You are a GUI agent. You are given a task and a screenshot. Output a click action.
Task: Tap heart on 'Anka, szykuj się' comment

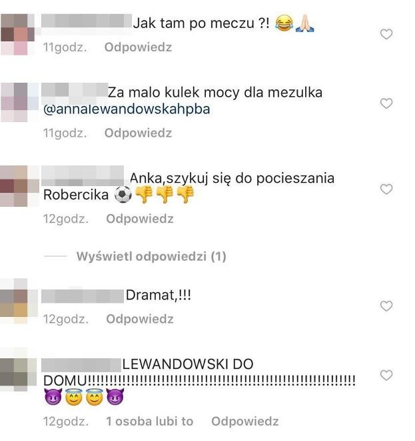tap(386, 189)
